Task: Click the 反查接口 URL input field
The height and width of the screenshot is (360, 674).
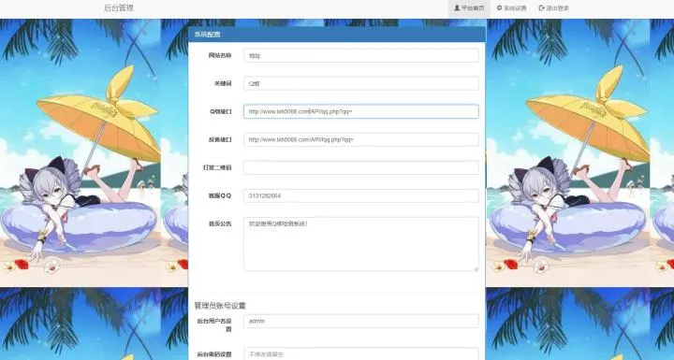Action: tap(360, 139)
